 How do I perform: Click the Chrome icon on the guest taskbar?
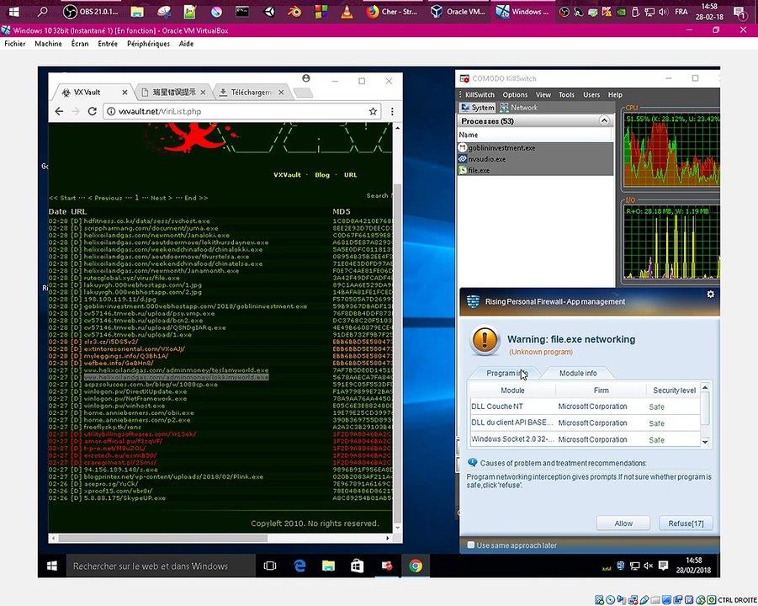tap(416, 566)
